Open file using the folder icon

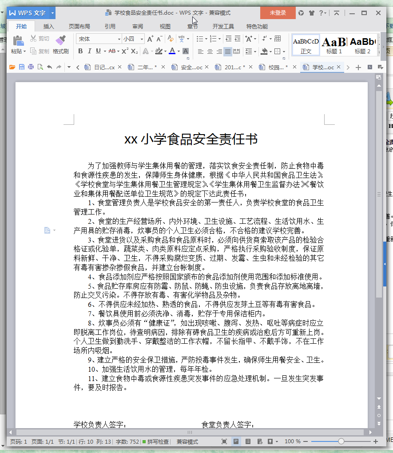(x=12, y=67)
